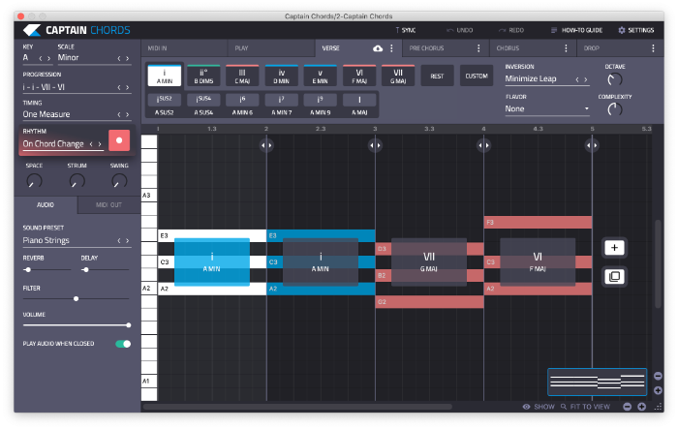The height and width of the screenshot is (429, 678).
Task: Switch to the Audio tab
Action: point(46,205)
